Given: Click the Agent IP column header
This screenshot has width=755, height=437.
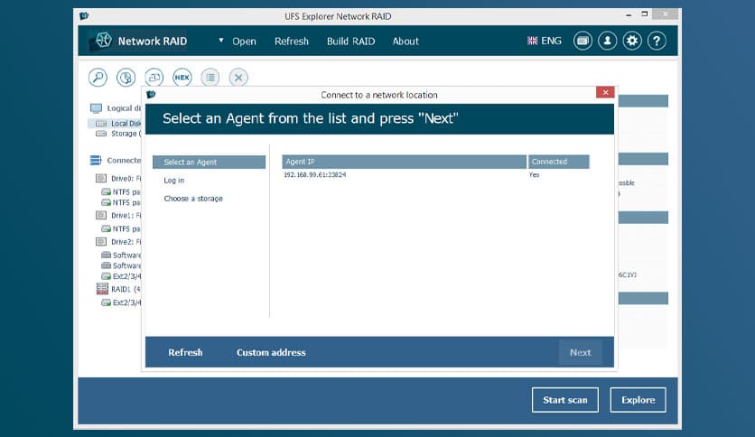Looking at the screenshot, I should pos(404,162).
